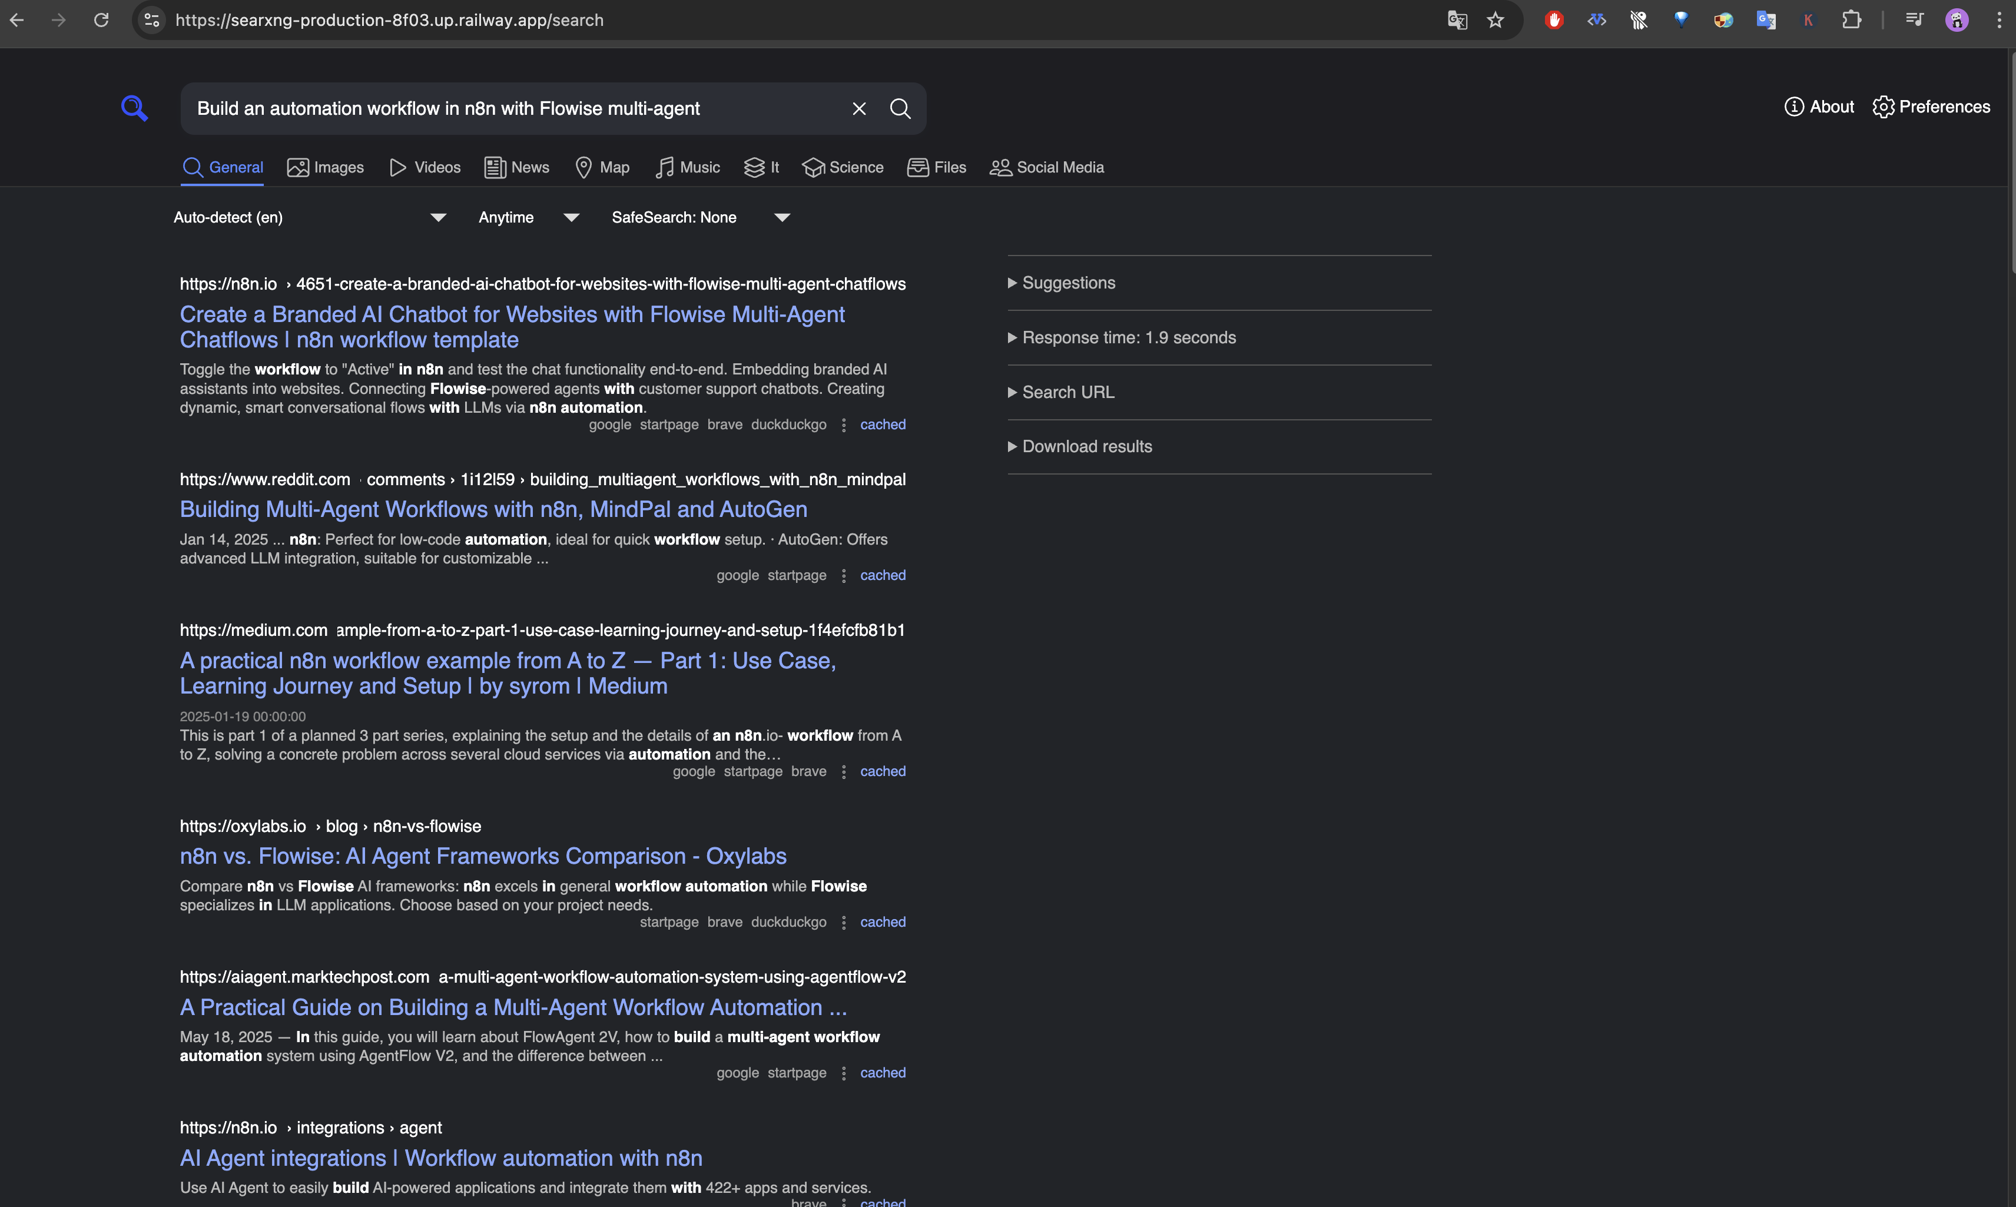Open A practical n8n workflow example result

508,672
